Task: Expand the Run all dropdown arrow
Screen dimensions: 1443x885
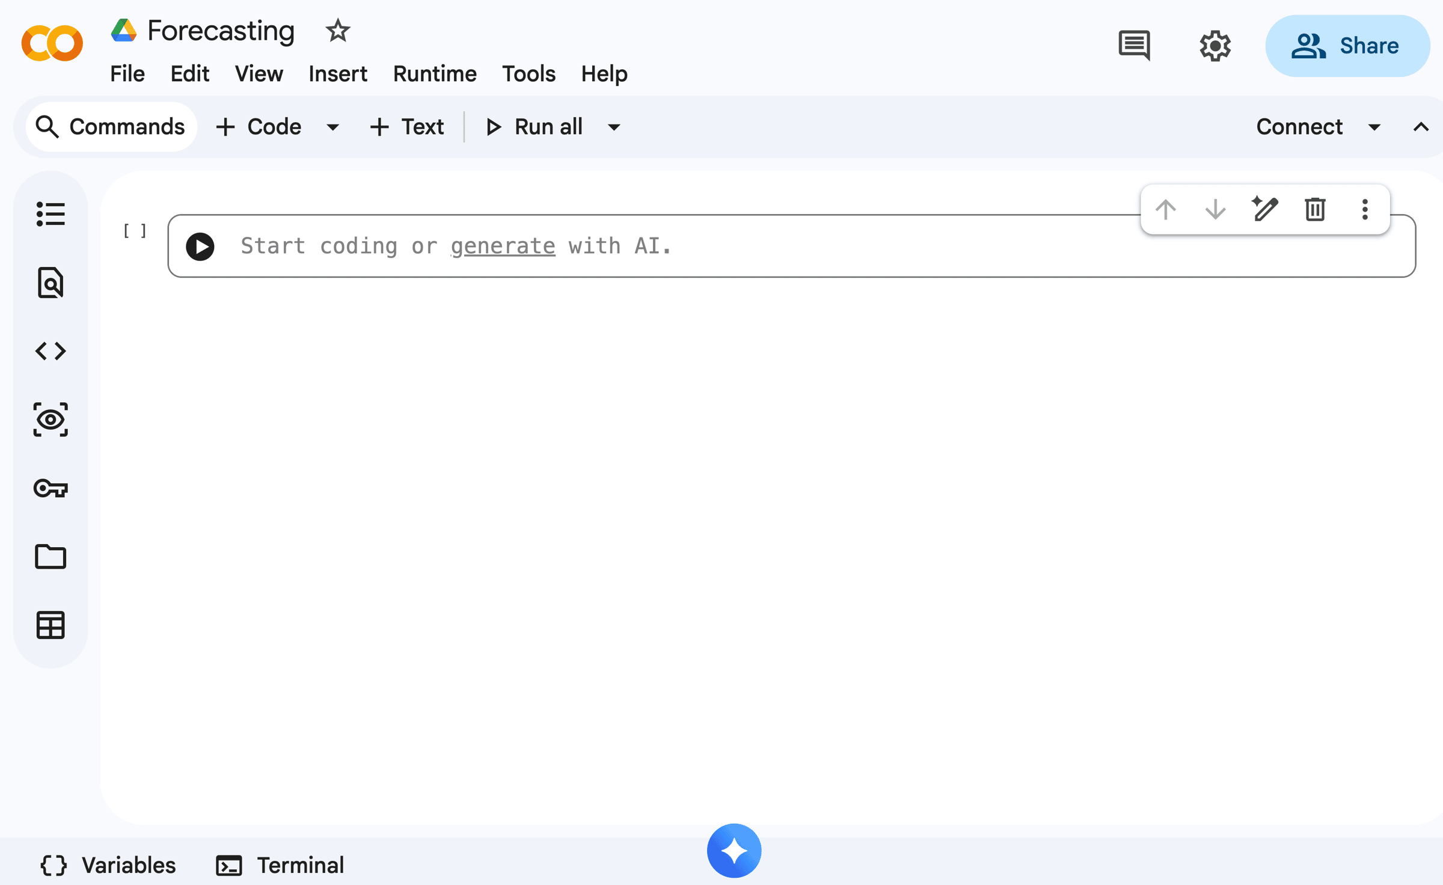Action: click(614, 127)
